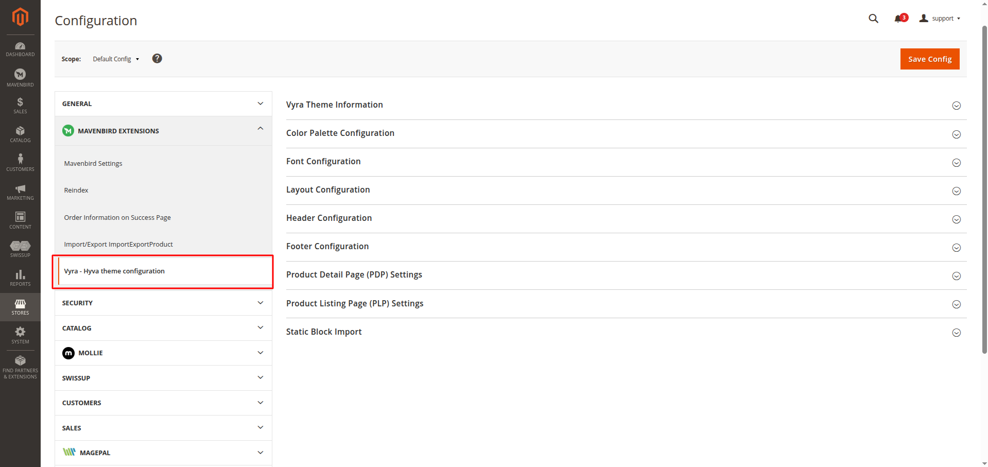Open the Reports sidebar menu
The image size is (988, 467).
pos(20,278)
